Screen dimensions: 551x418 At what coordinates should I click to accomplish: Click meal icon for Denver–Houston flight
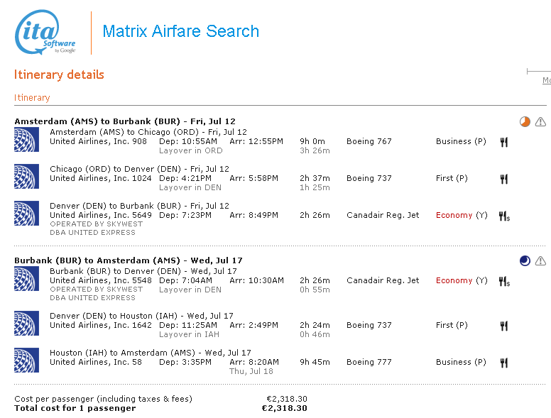point(504,326)
